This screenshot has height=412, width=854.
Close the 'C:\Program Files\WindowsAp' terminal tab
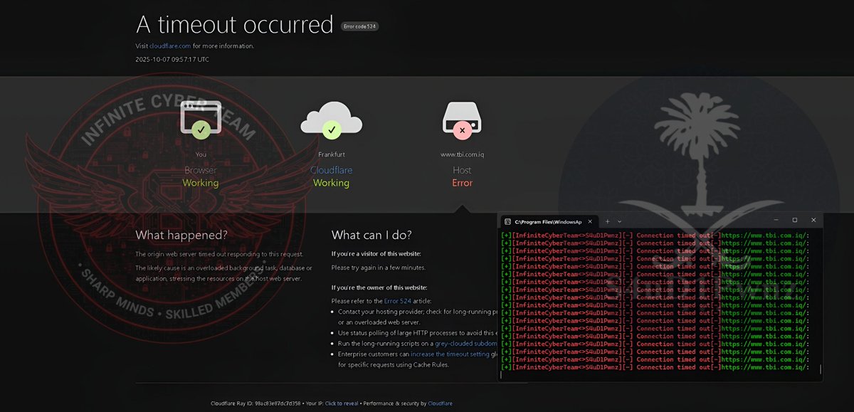590,221
